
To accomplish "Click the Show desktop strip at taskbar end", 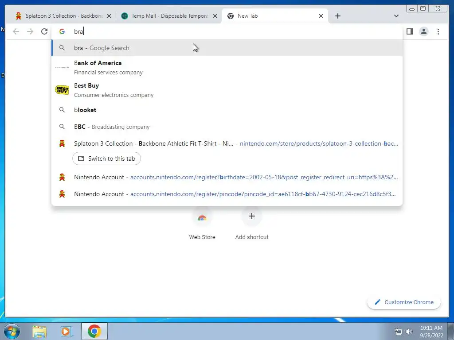I will [451, 331].
